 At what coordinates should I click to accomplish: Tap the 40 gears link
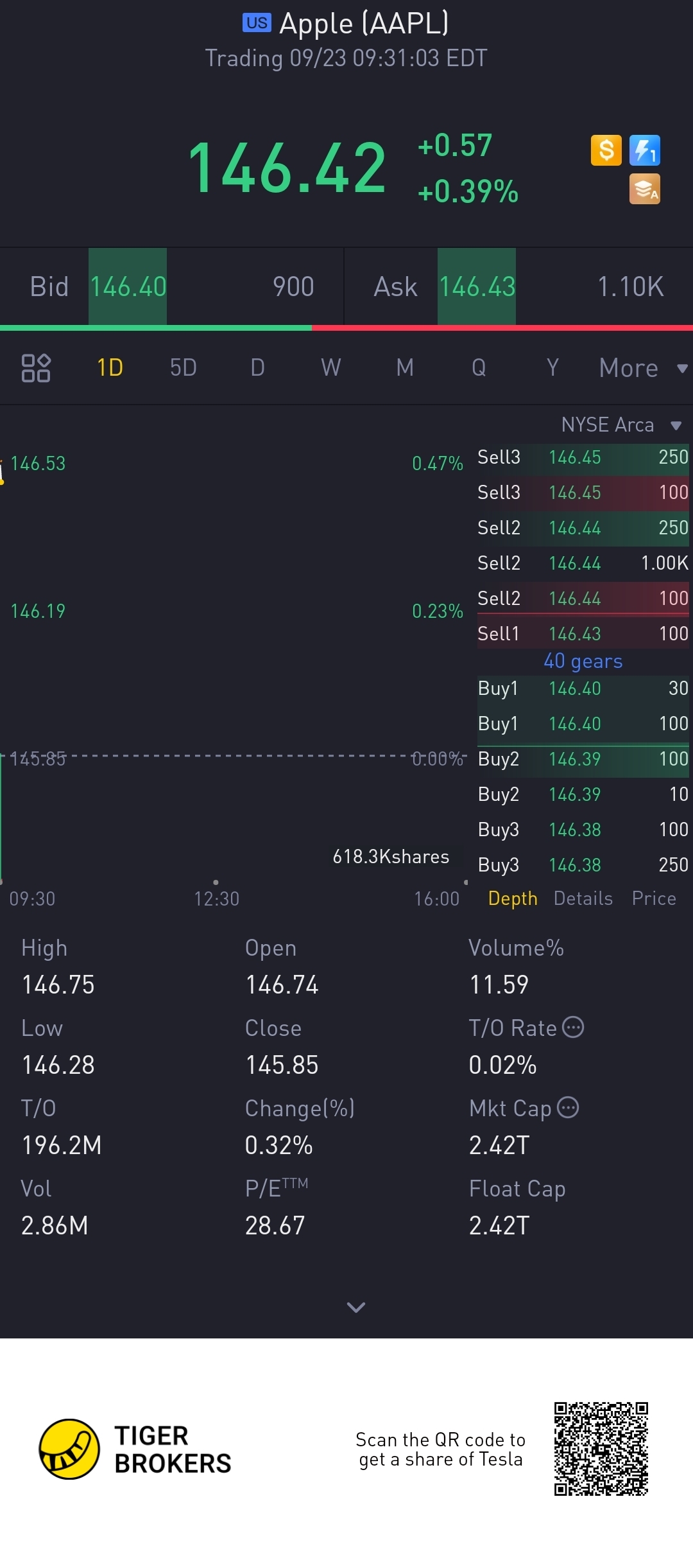(x=583, y=661)
